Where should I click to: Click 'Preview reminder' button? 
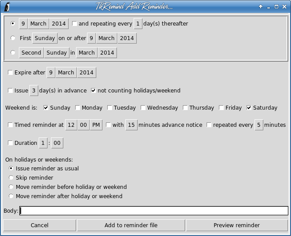click(237, 225)
